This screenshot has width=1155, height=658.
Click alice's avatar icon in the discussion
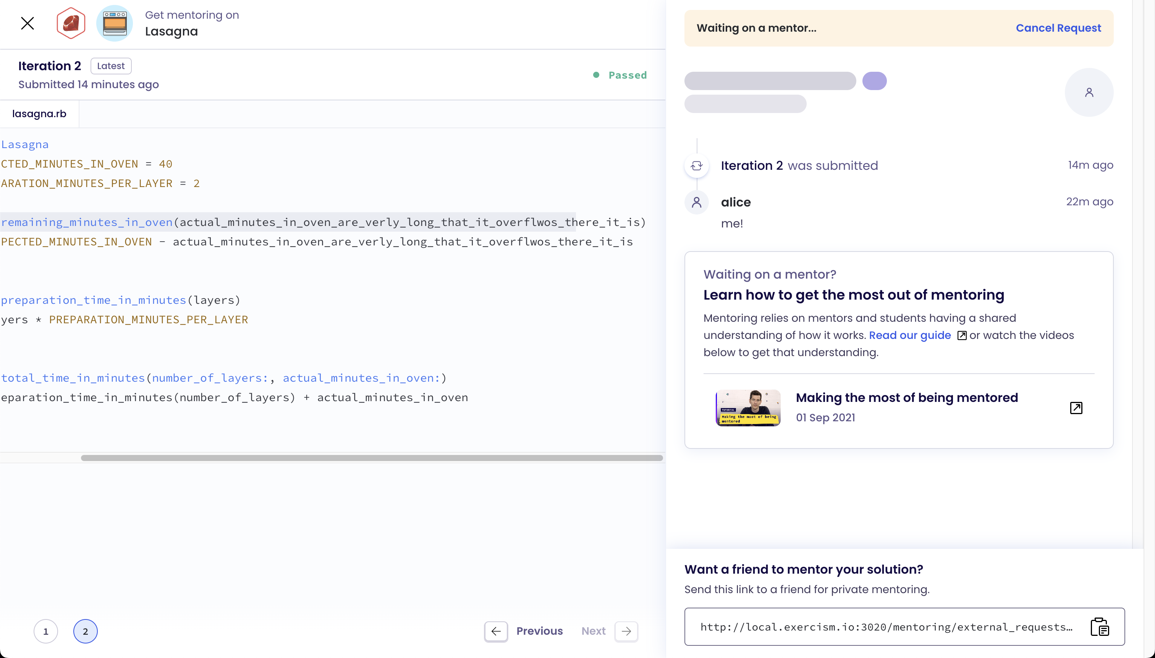click(697, 202)
